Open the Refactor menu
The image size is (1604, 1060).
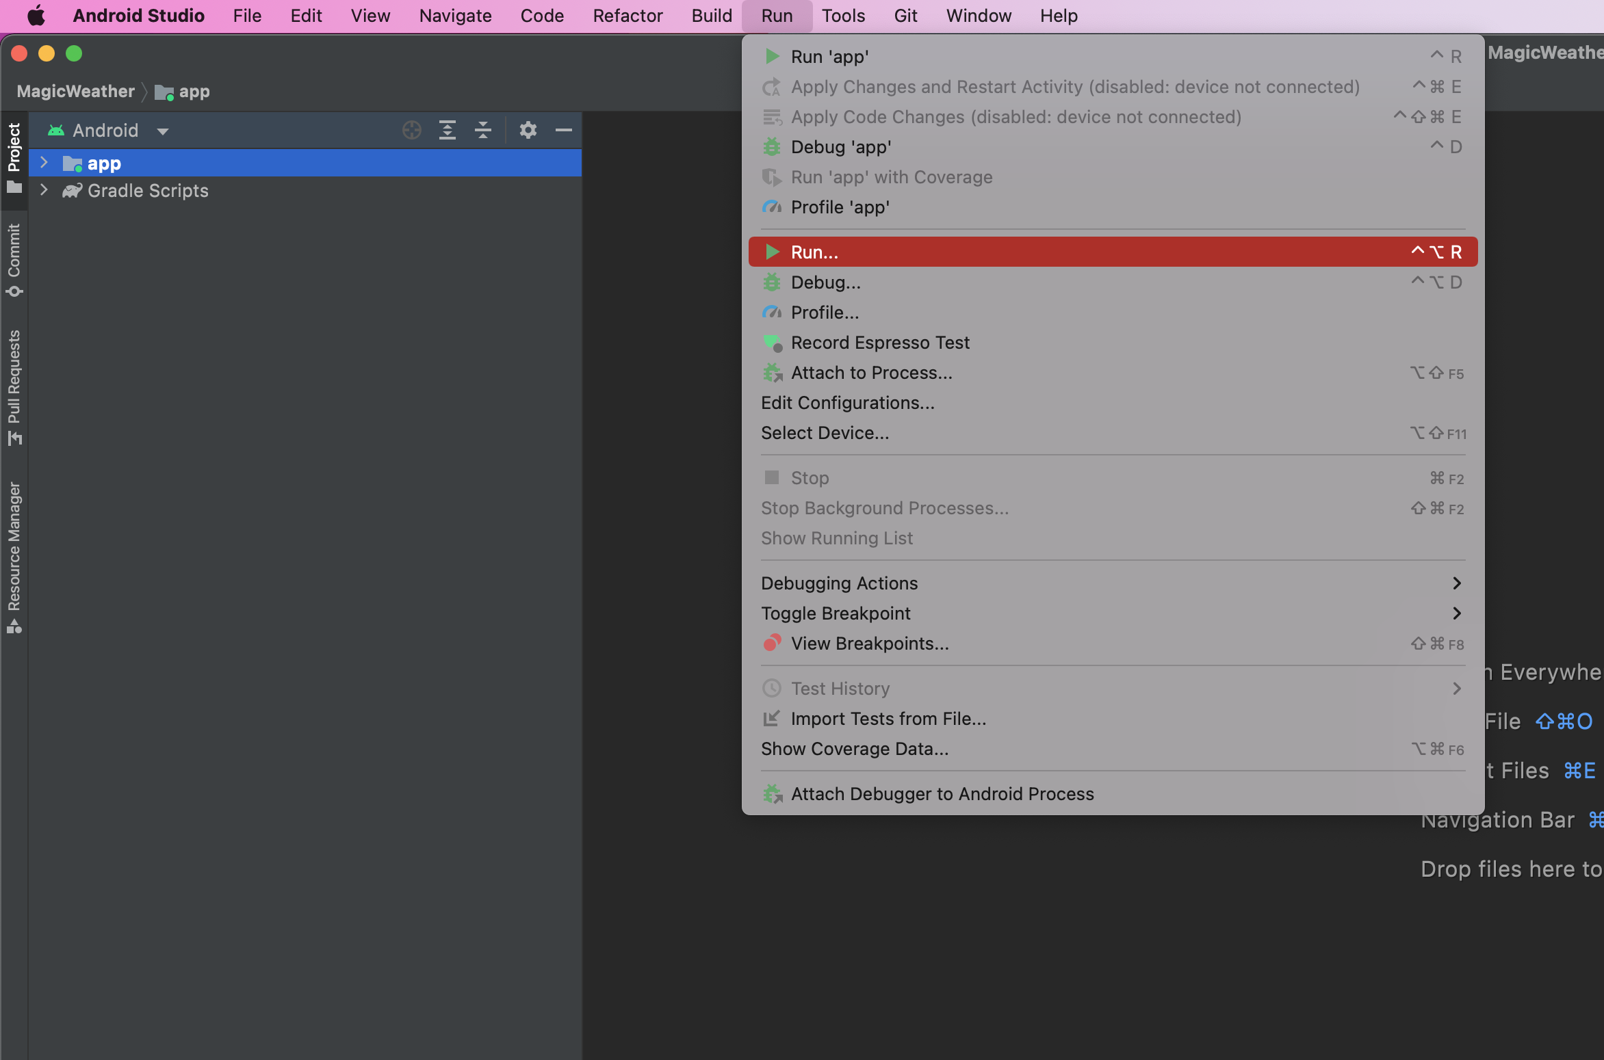pos(628,15)
